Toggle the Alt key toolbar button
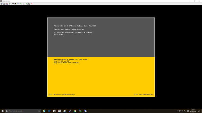Screen dimensions: 202x113 coord(20,4)
